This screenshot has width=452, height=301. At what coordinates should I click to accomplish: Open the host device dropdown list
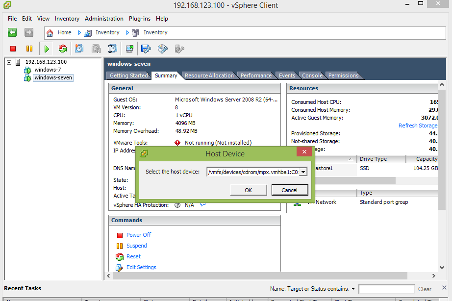coord(303,172)
